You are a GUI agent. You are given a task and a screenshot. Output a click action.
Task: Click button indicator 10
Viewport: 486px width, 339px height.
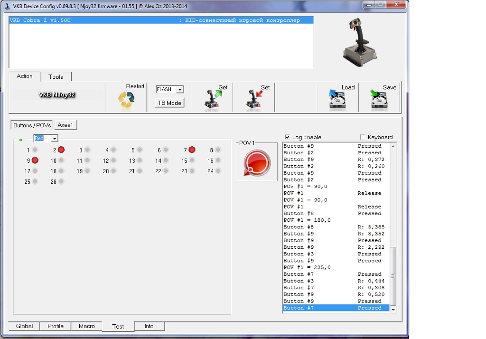[61, 160]
